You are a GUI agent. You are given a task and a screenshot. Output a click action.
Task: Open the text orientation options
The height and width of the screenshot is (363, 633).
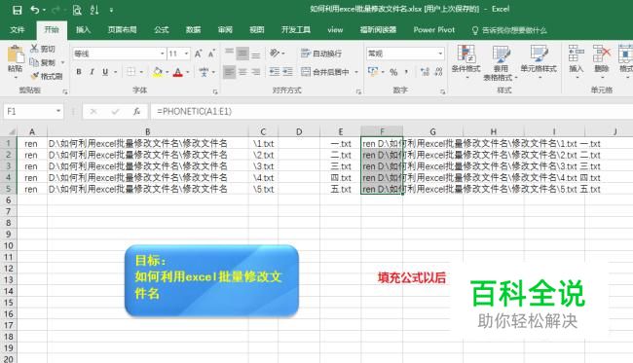277,54
